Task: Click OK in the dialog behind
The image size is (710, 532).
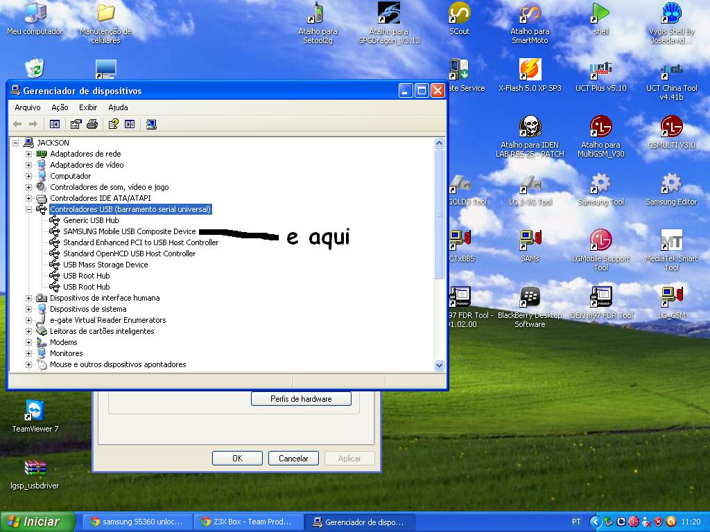Action: coord(237,459)
